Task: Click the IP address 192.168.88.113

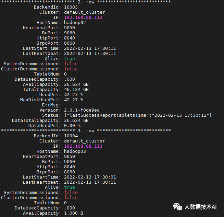Action: [83, 146]
